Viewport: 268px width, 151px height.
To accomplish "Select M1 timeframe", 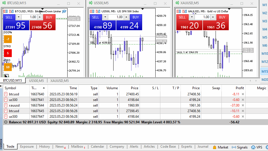I will (265, 5).
